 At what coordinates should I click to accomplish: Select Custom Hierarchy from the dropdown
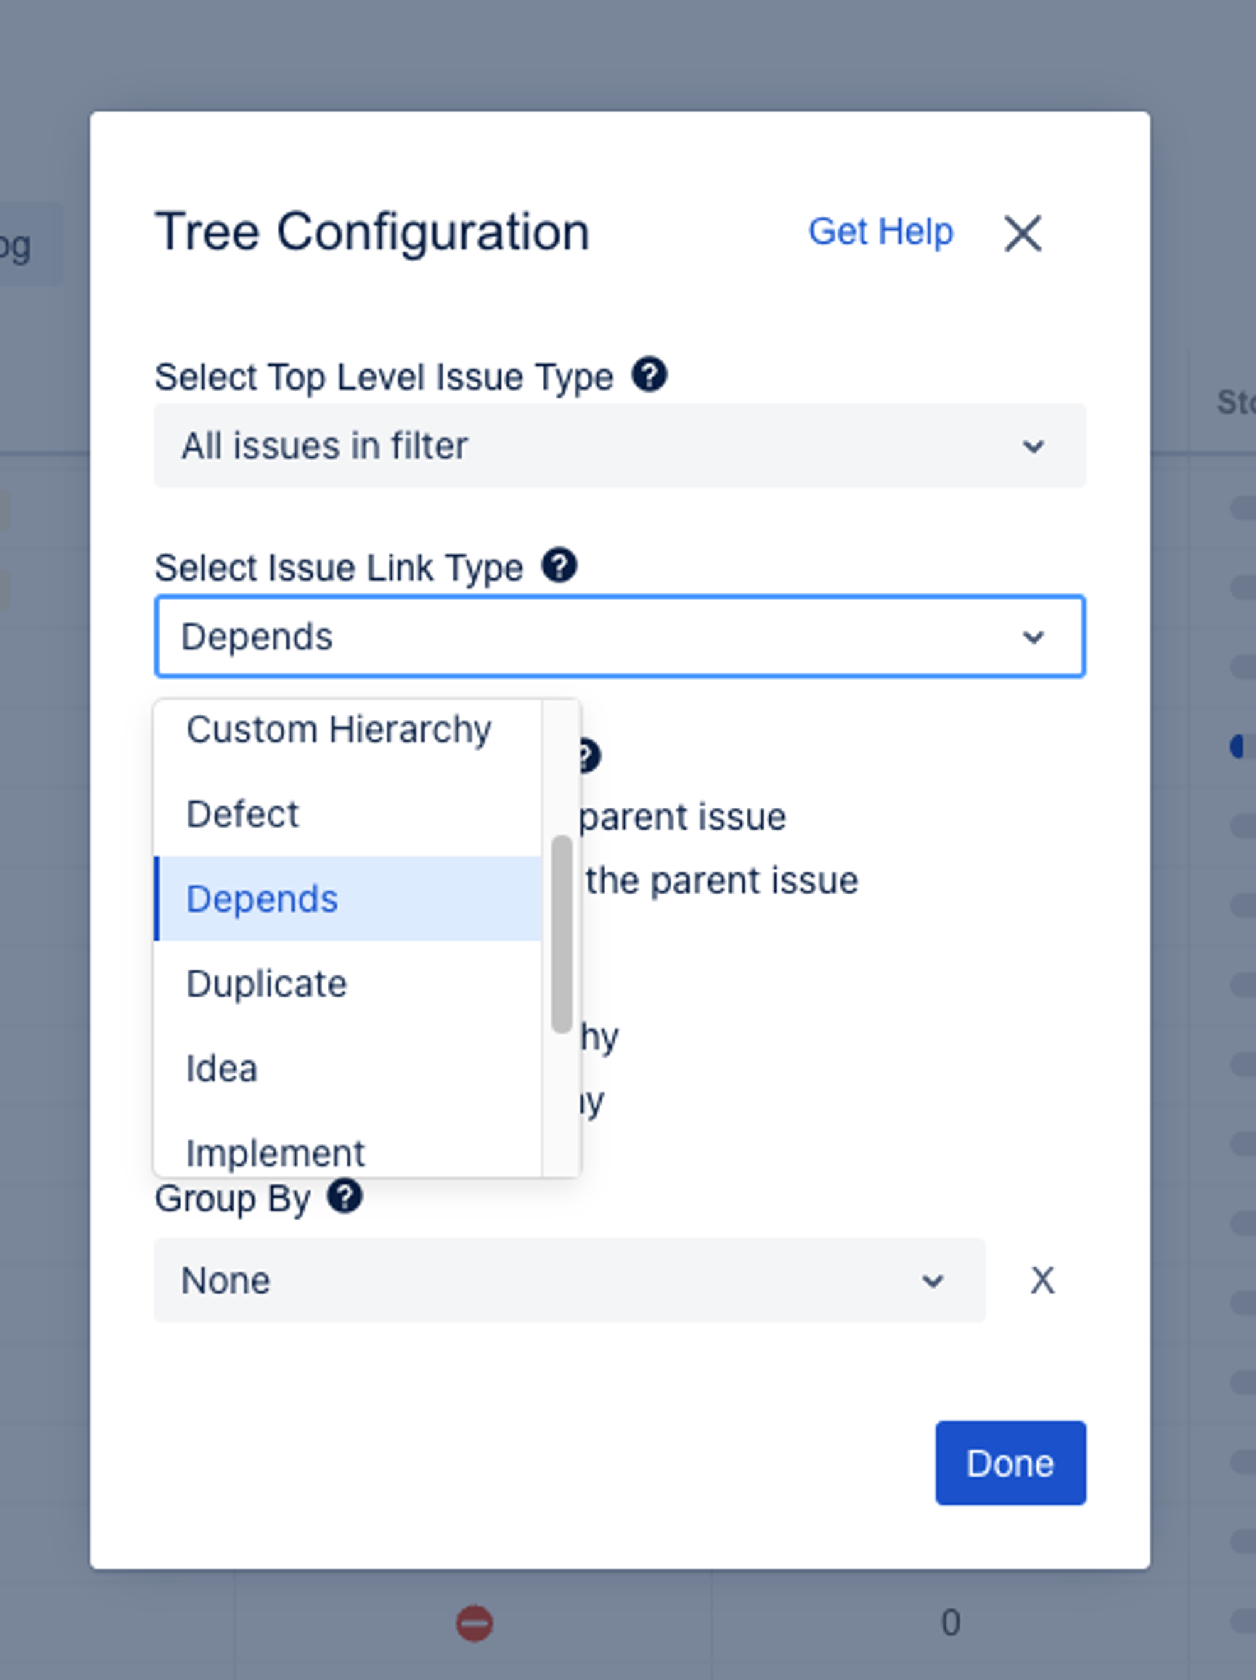[339, 727]
